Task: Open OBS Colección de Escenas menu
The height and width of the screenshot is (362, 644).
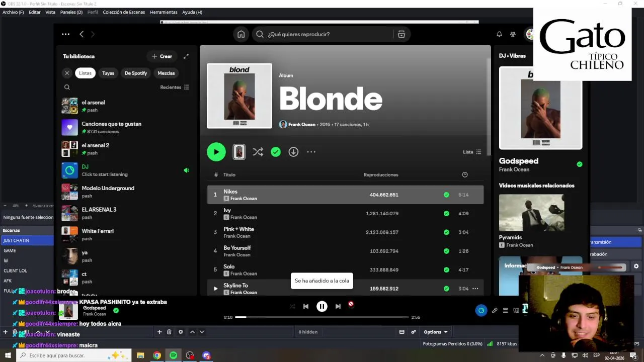Action: (x=124, y=12)
